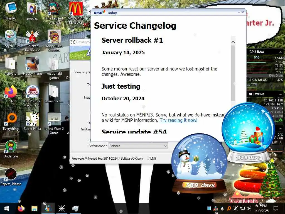Click the snowman snow globe widget
Image resolution: width=285 pixels, height=214 pixels.
(199, 163)
